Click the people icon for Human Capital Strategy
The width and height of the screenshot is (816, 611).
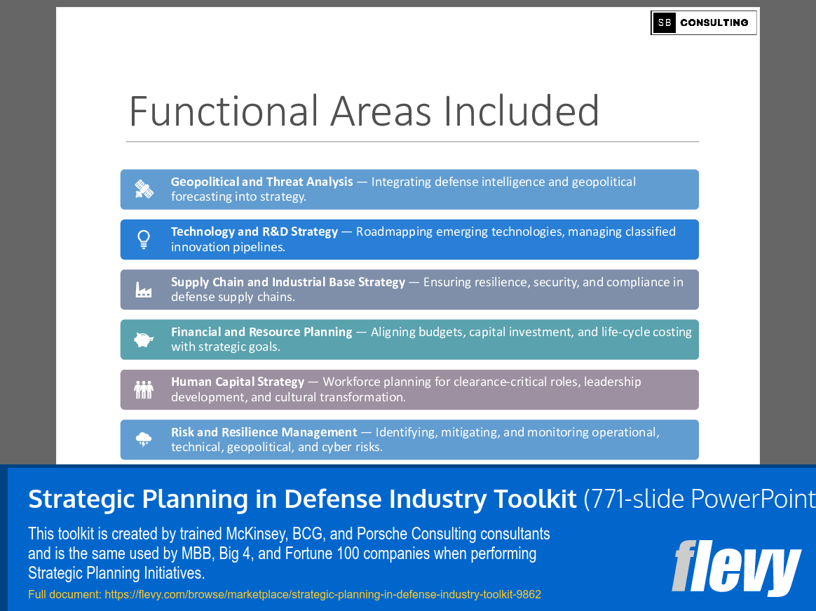[x=144, y=389]
